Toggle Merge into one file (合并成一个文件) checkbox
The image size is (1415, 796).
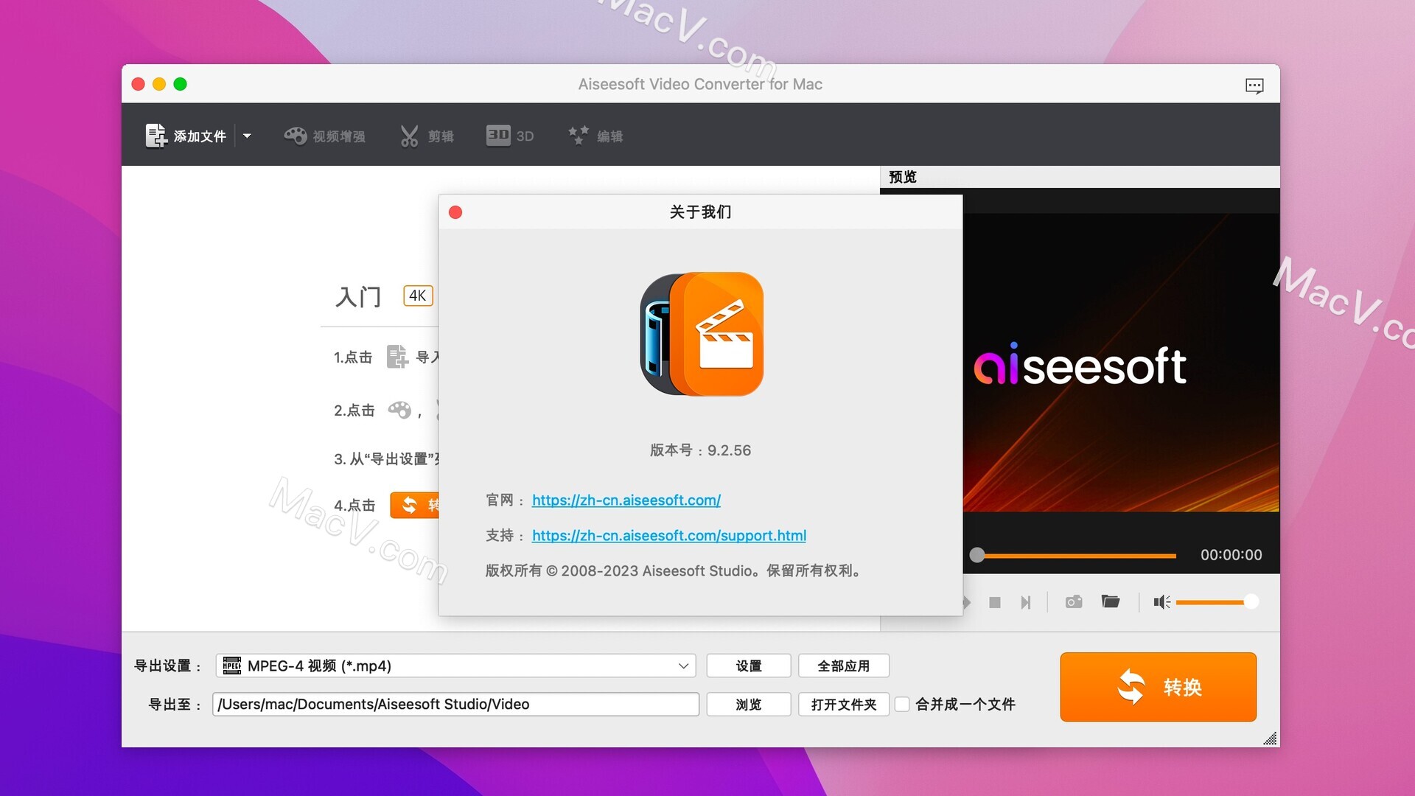(x=902, y=704)
